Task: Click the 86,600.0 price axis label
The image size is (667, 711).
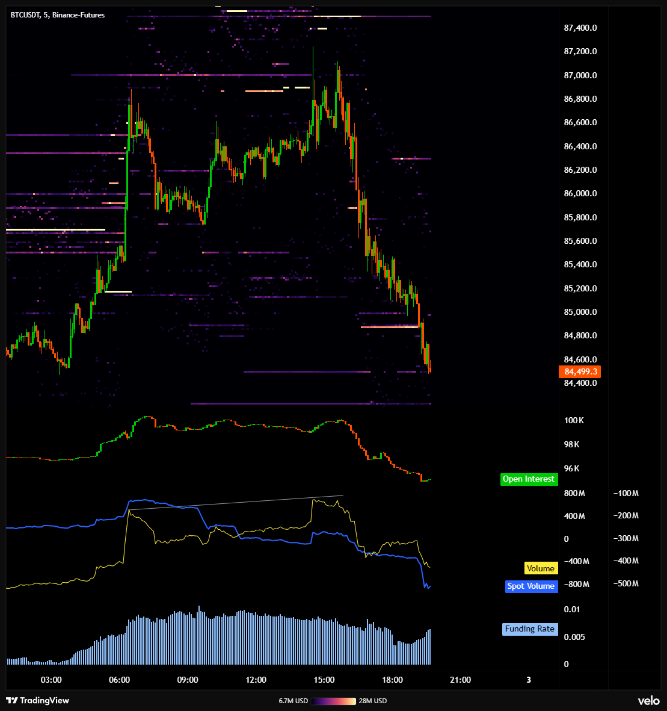Action: pyautogui.click(x=580, y=122)
